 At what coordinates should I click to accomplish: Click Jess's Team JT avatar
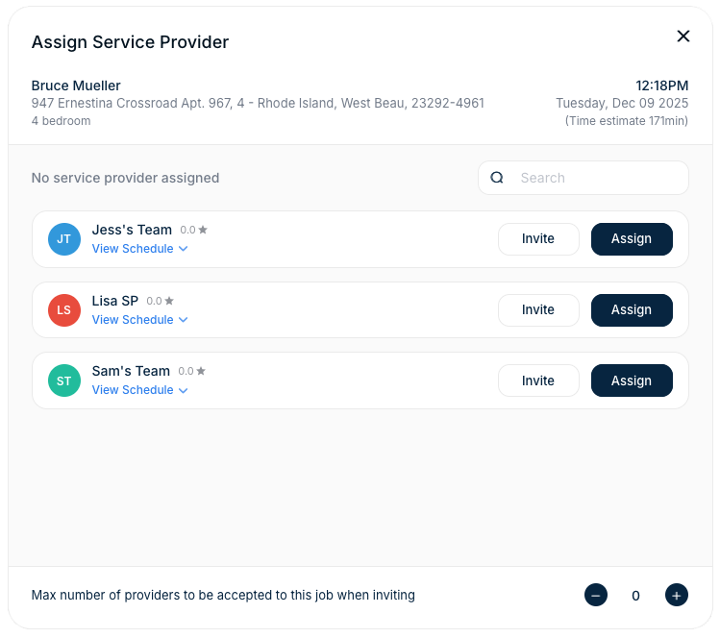[x=64, y=239]
